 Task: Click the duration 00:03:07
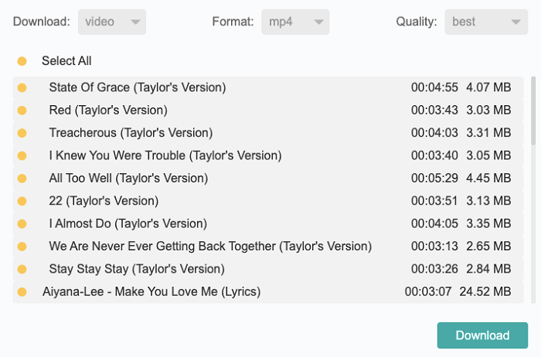click(428, 291)
